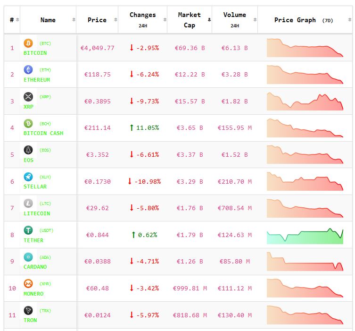Open the Tether green price graph

tap(305, 235)
